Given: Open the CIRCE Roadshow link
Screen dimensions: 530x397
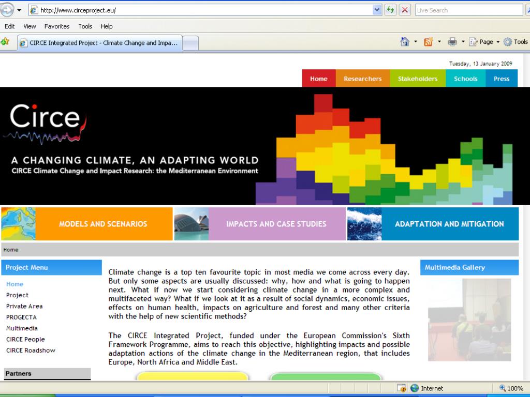Looking at the screenshot, I should click(x=31, y=350).
